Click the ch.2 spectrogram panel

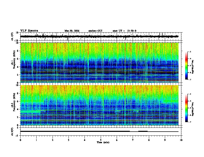pos(99,105)
